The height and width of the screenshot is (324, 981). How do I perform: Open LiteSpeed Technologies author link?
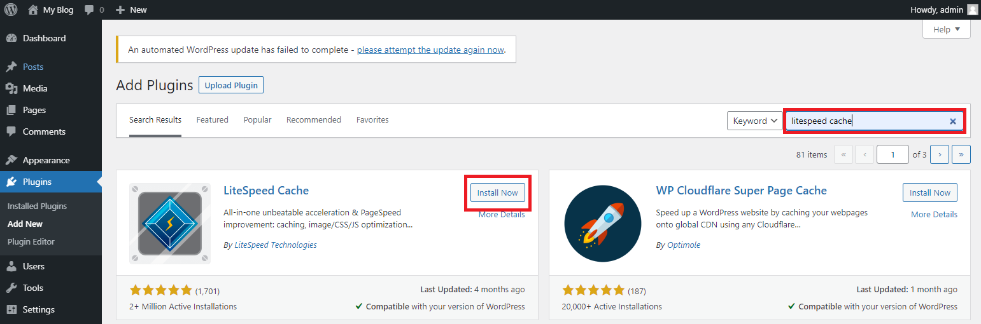(x=275, y=245)
